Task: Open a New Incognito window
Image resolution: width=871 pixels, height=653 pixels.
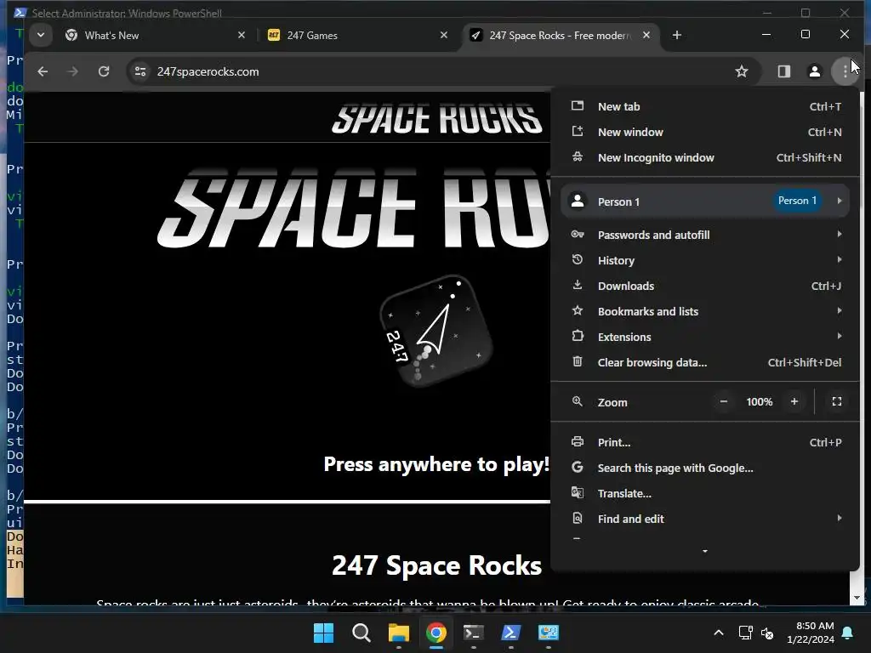Action: (705, 157)
